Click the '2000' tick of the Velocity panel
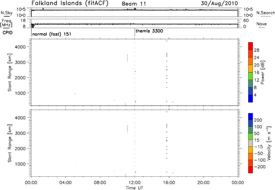This screenshot has height=190, width=275. point(20,149)
